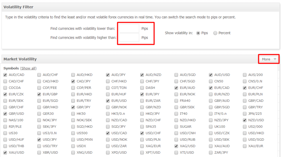Select the Percent radio button

tap(215, 33)
